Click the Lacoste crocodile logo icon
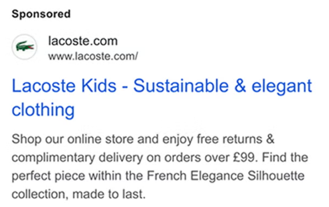Viewport: 329px width, 207px height. tap(24, 47)
